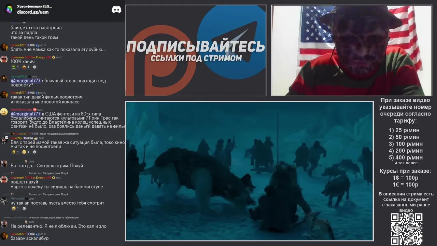
Task: Click the UEB badge on the 'базару эскалибур' message
Action: [31, 234]
